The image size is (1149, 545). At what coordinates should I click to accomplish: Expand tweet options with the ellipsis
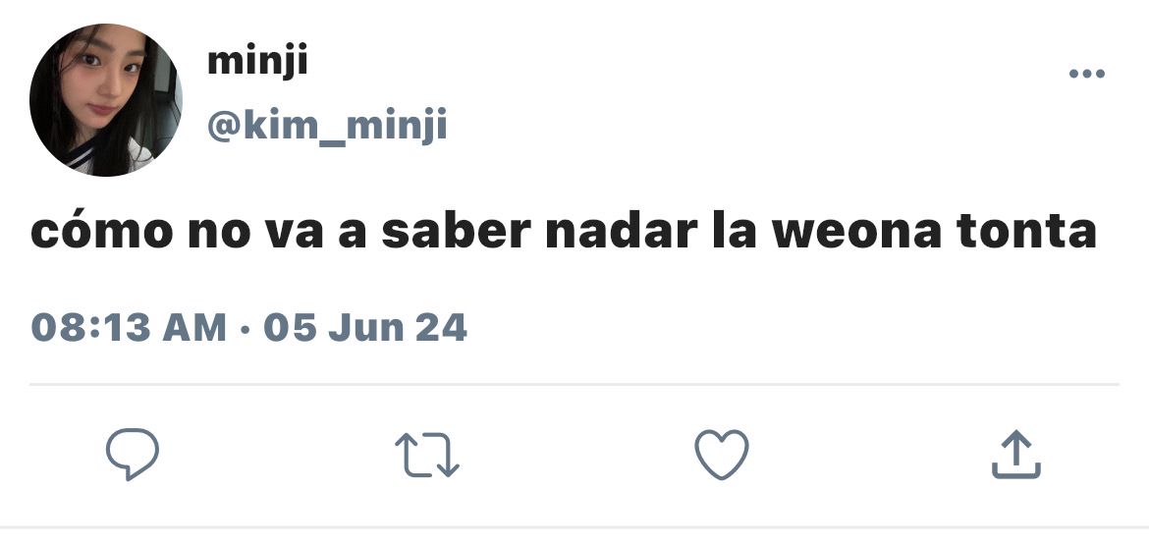pos(1087,74)
